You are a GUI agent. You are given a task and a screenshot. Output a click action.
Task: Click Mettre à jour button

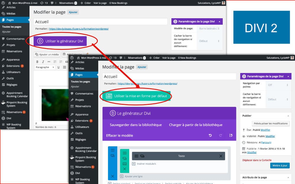click(280, 165)
